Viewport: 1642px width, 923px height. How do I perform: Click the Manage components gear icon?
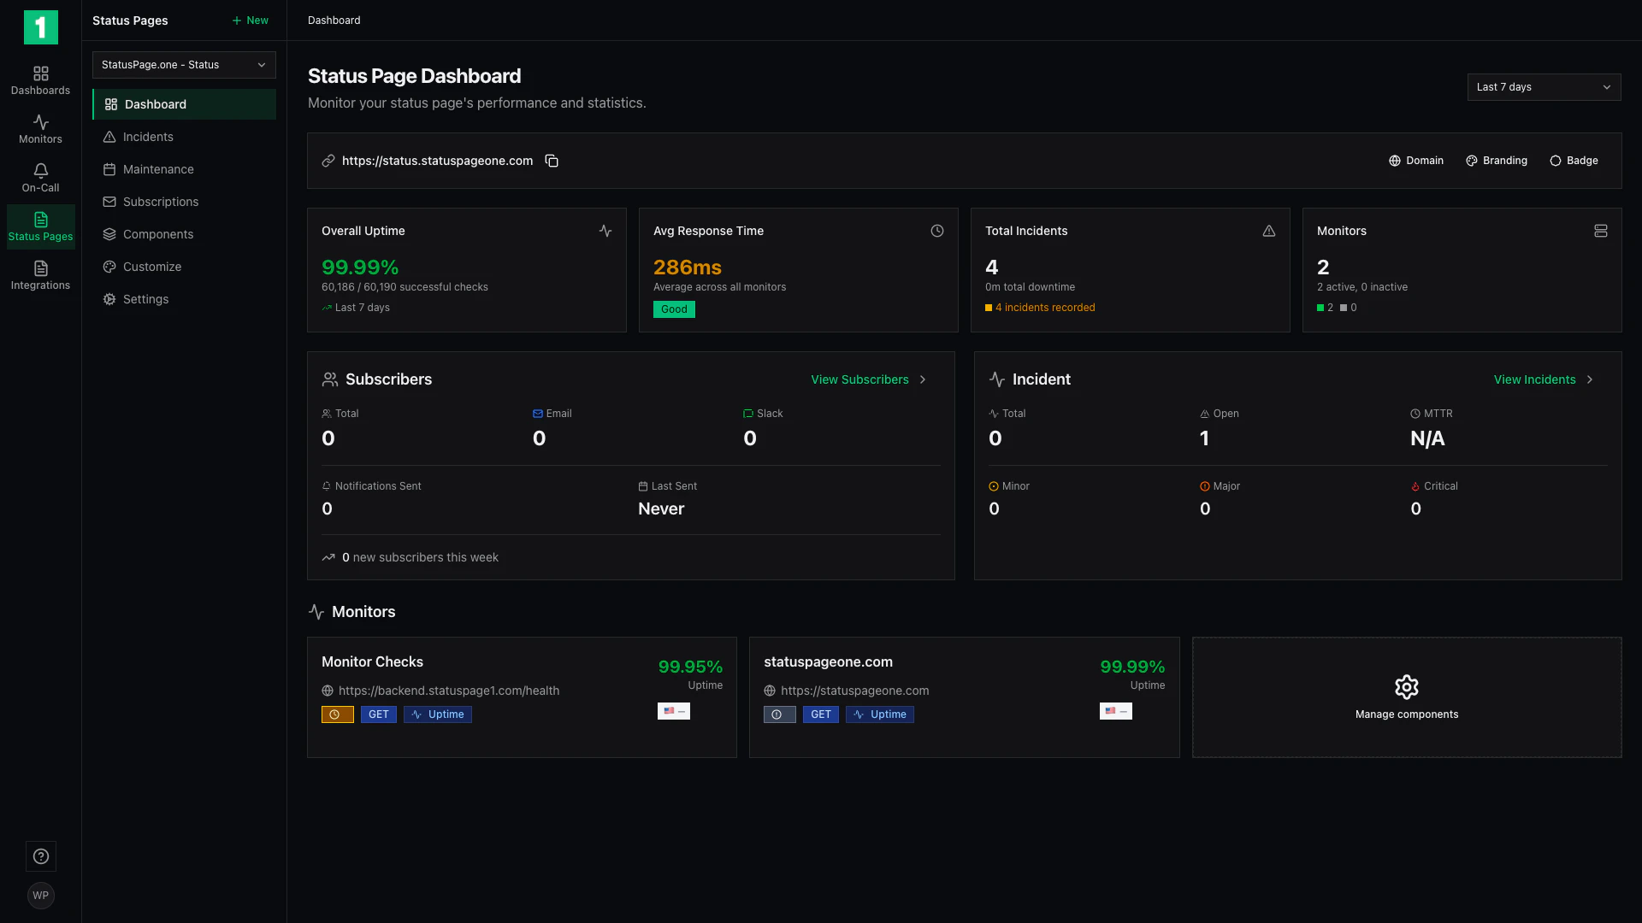click(1406, 686)
